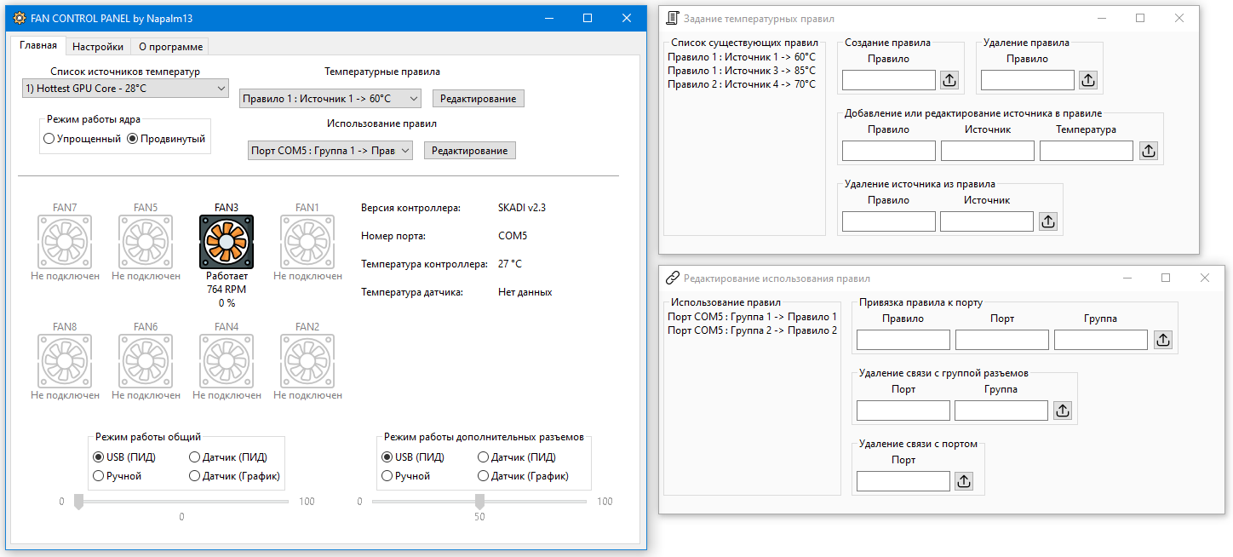
Task: Click the FAN1 fan icon
Action: [307, 242]
